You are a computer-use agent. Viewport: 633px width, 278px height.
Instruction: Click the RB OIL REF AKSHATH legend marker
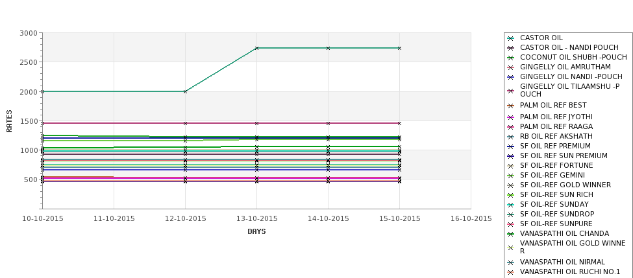pyautogui.click(x=511, y=137)
